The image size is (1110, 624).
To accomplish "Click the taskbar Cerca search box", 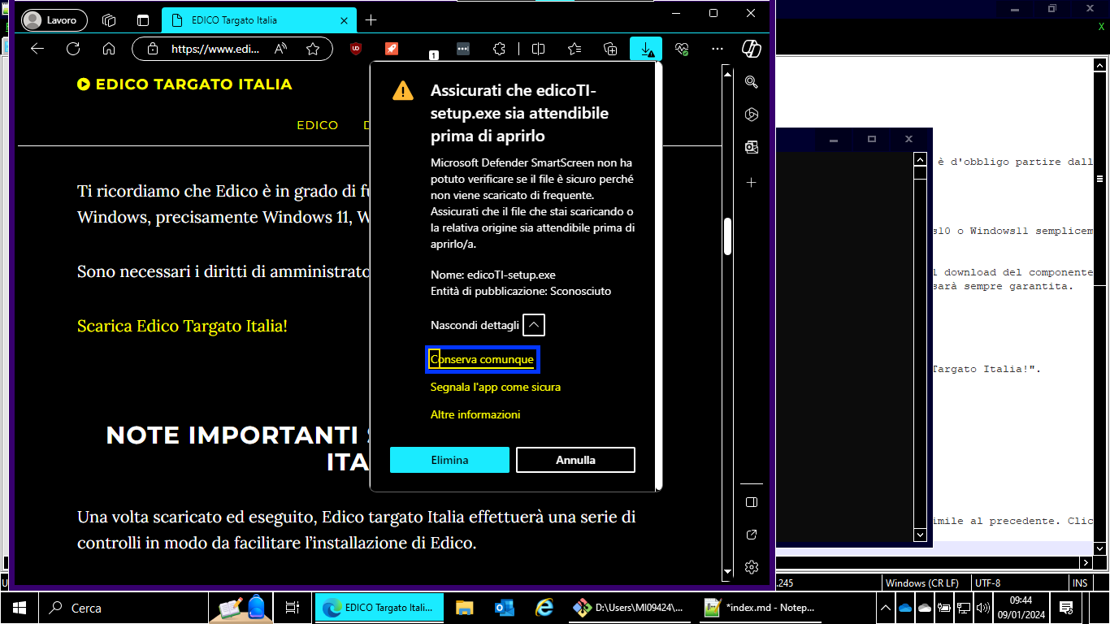I will pyautogui.click(x=122, y=607).
